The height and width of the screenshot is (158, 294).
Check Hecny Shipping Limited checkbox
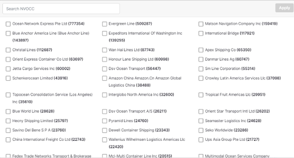point(8,121)
